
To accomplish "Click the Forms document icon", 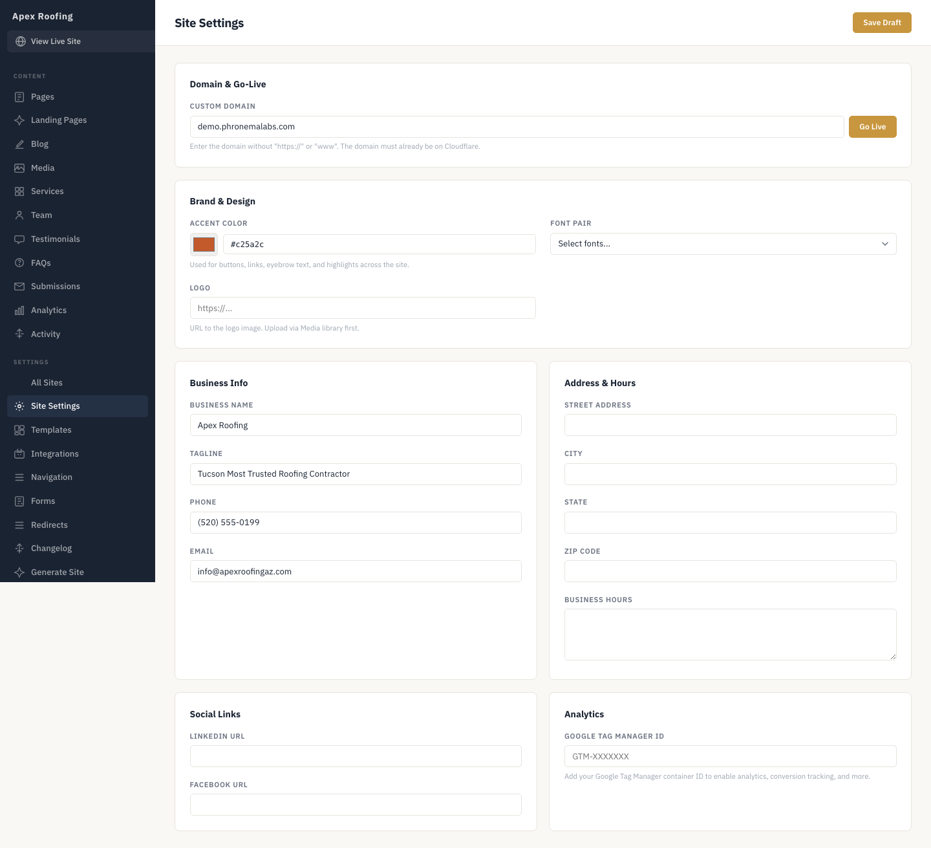I will click(x=19, y=501).
